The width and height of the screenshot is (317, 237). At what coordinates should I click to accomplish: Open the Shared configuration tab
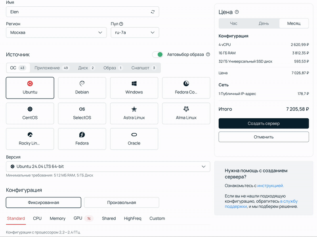coord(109,218)
